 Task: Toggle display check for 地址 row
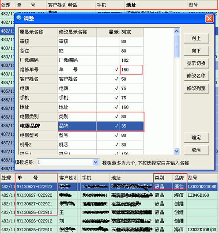pyautogui.click(x=108, y=107)
